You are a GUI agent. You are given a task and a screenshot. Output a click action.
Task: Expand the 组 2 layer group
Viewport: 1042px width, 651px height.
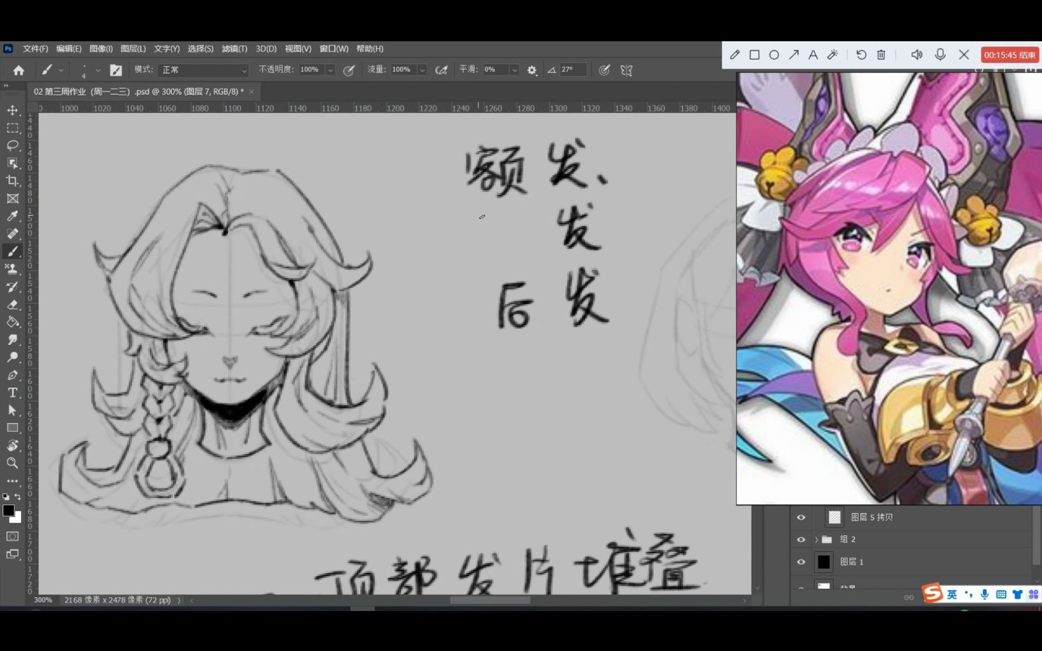click(x=816, y=539)
